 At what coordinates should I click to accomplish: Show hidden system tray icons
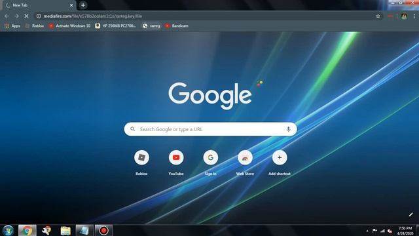pos(367,231)
